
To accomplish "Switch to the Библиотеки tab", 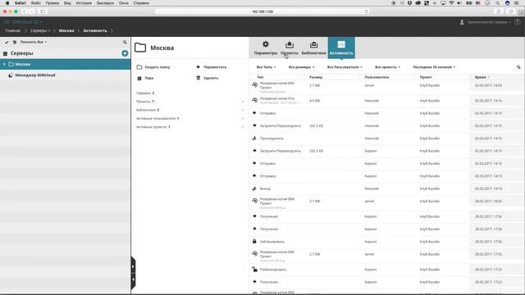I will click(x=313, y=48).
